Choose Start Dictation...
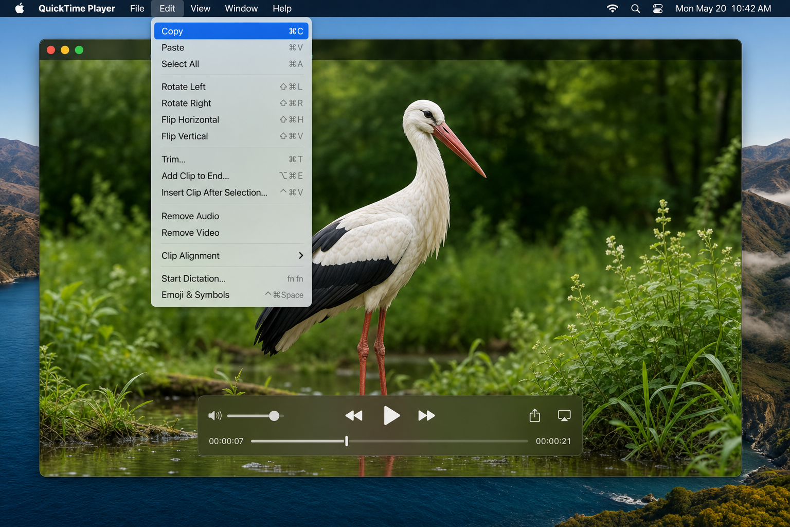The image size is (790, 527). point(231,278)
